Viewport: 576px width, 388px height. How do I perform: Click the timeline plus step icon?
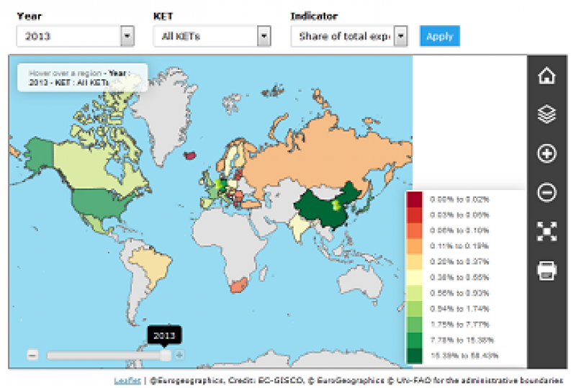pyautogui.click(x=179, y=355)
